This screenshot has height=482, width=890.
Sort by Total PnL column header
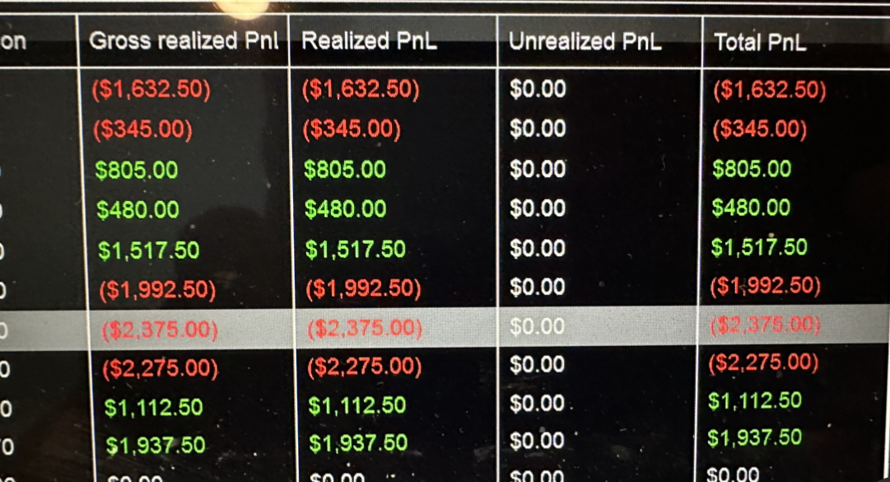click(760, 42)
